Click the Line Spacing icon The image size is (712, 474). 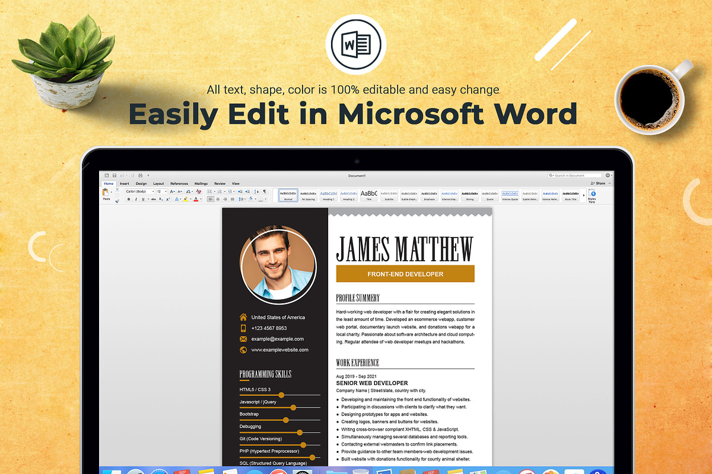pos(241,199)
